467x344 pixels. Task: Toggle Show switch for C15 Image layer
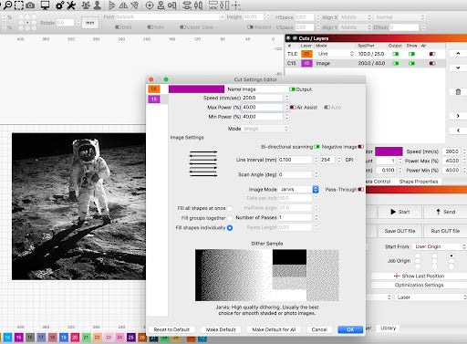tap(411, 63)
